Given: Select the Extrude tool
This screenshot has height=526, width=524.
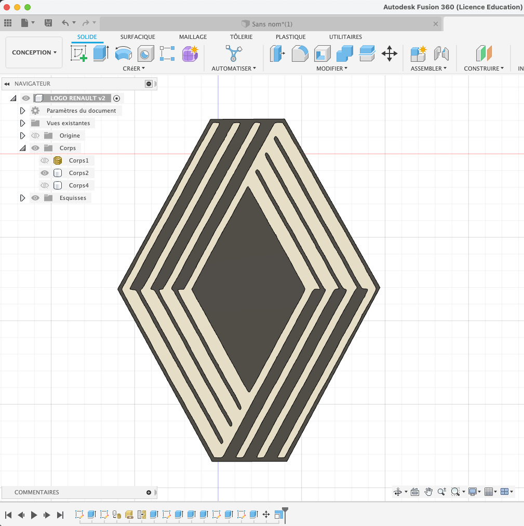Looking at the screenshot, I should click(x=100, y=53).
